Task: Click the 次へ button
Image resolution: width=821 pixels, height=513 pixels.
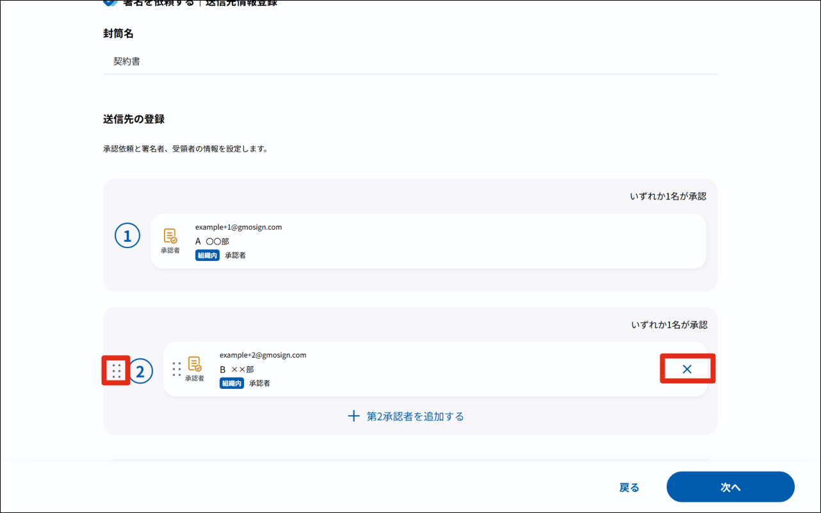Action: tap(731, 487)
